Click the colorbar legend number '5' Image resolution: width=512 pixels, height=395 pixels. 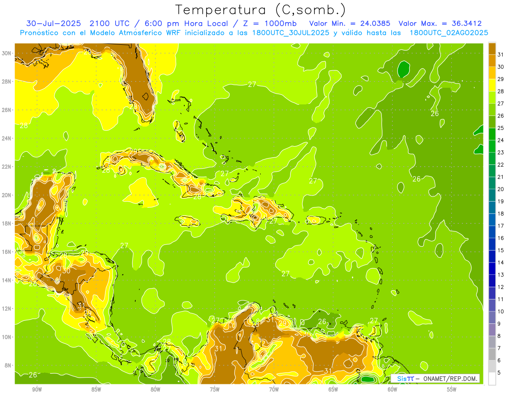499,373
